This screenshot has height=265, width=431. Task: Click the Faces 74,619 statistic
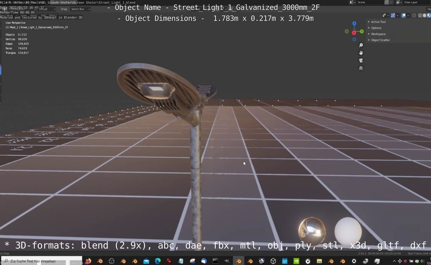point(16,48)
